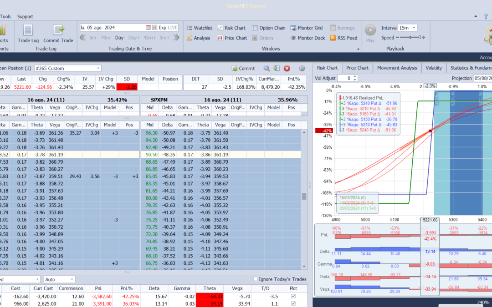Screen dimensions: 492x307
Task: Open the Price Chart window from ribbon
Action: [232, 38]
